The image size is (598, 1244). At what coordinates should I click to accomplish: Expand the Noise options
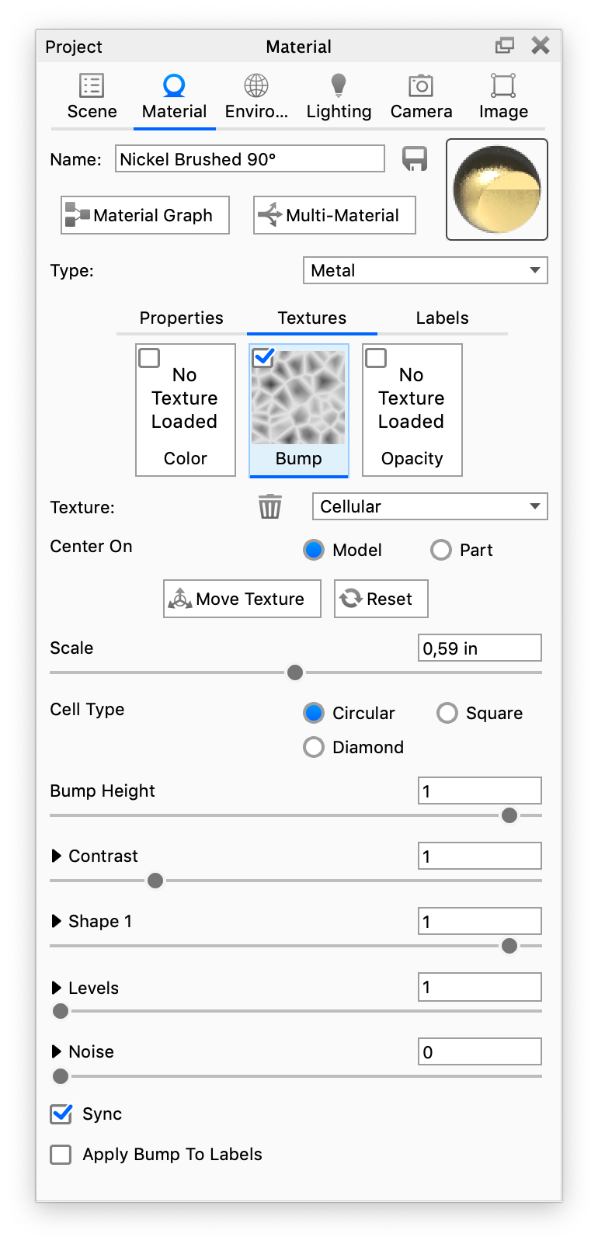click(56, 1051)
